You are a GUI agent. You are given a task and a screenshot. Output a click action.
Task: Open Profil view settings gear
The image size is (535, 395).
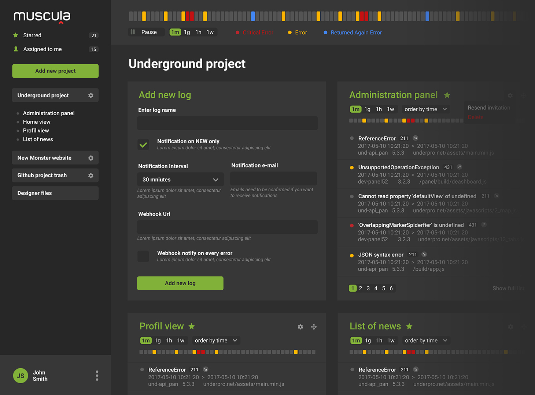click(x=300, y=327)
